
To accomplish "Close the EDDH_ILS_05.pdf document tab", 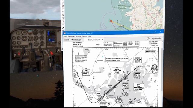I will (102, 40).
